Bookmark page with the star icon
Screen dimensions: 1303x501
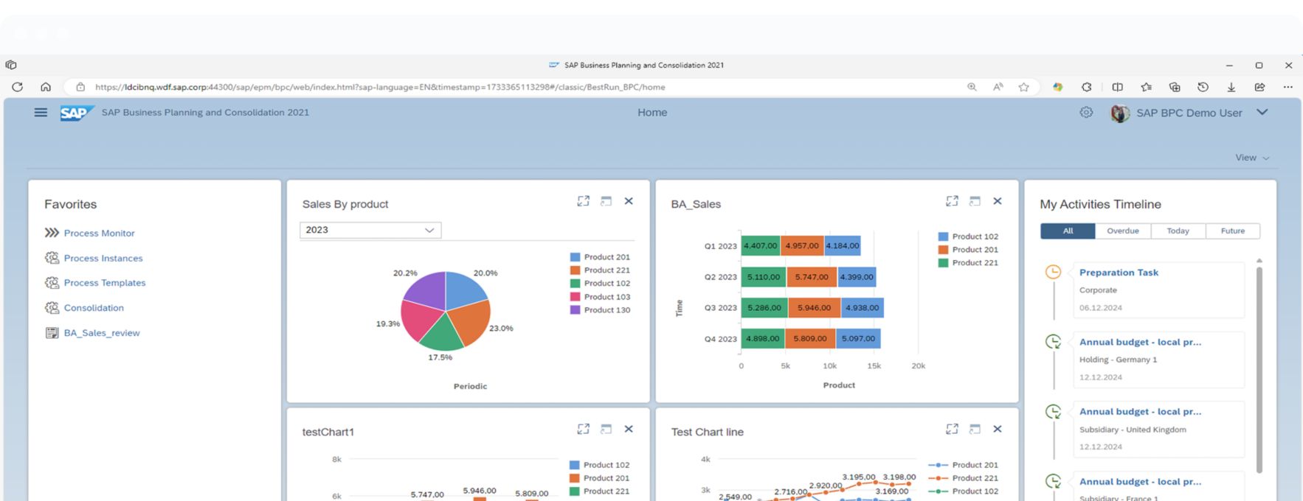point(1023,87)
